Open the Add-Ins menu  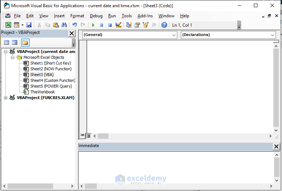145,16
